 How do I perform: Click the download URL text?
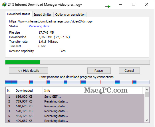(x=51, y=21)
